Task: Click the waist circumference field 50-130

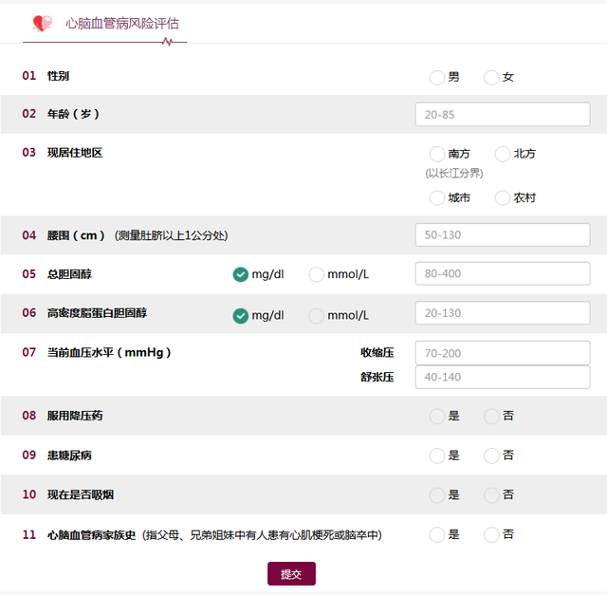Action: pos(503,234)
